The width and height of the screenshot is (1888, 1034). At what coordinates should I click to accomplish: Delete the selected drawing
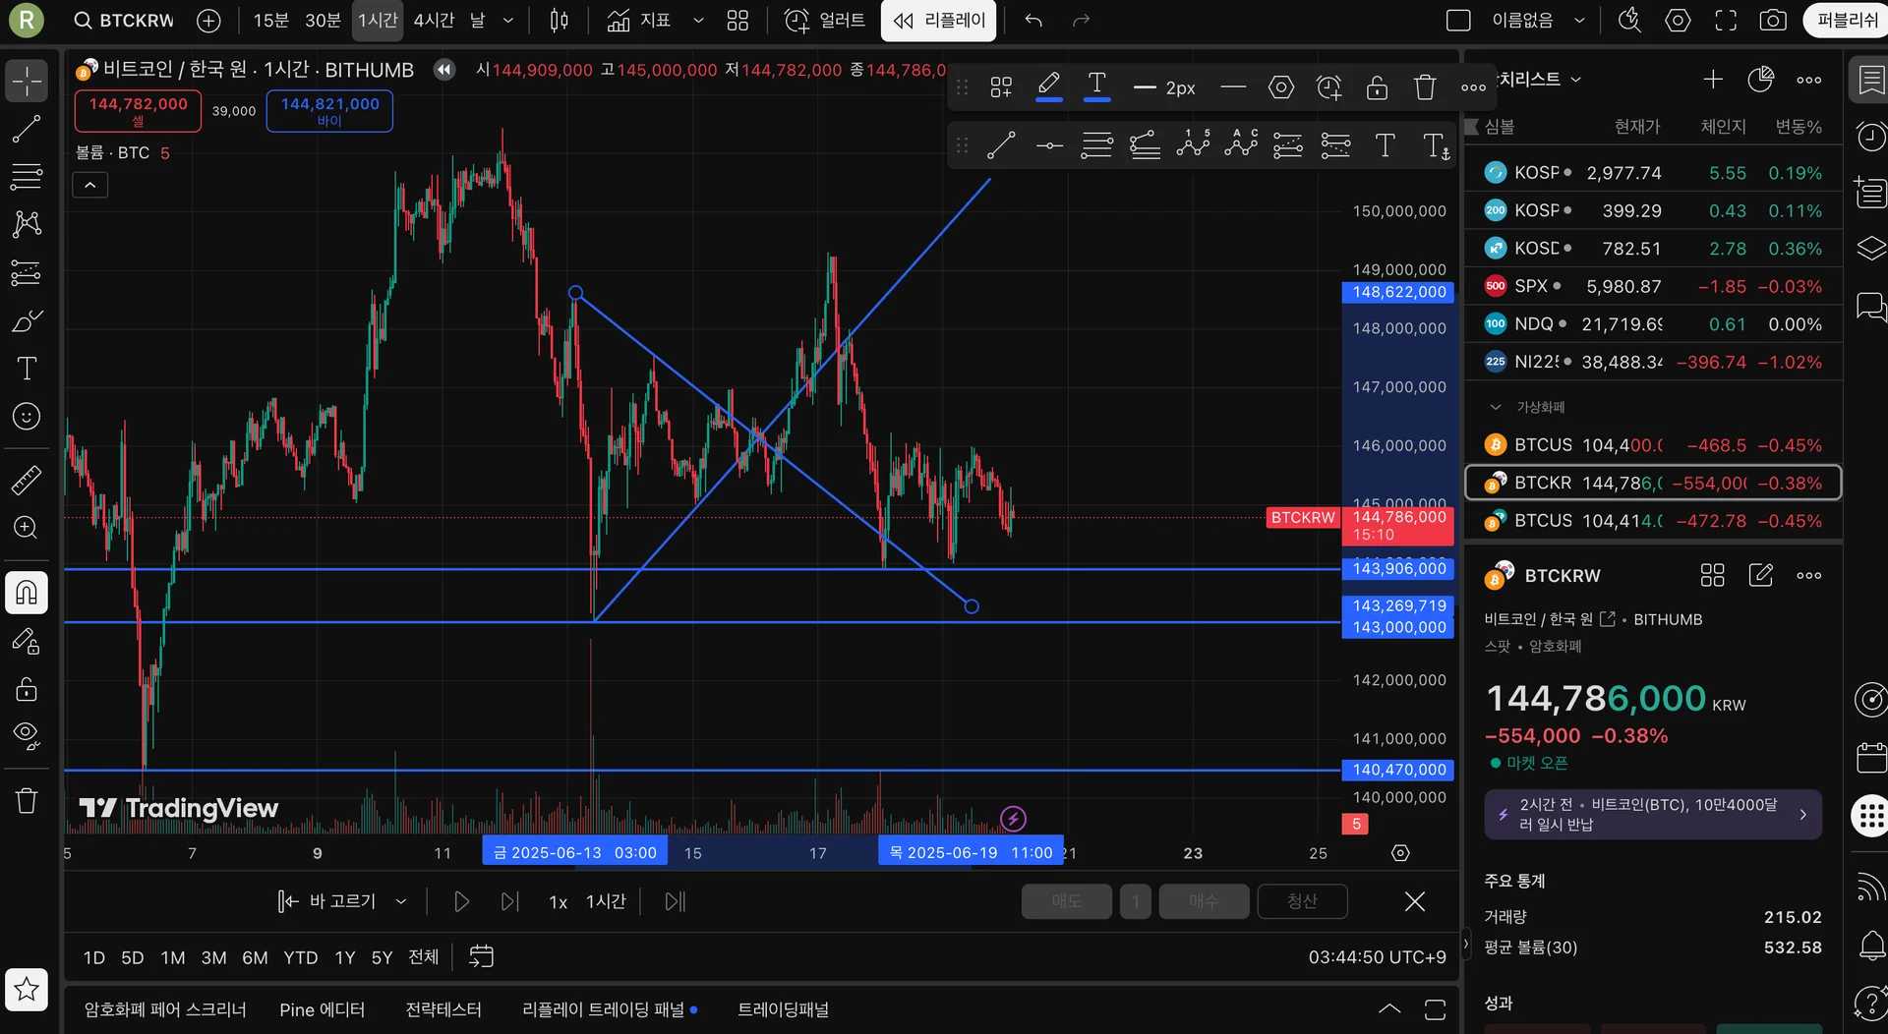pyautogui.click(x=1425, y=88)
